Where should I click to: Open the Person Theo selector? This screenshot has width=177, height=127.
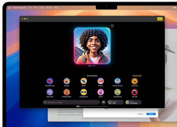[115, 102]
